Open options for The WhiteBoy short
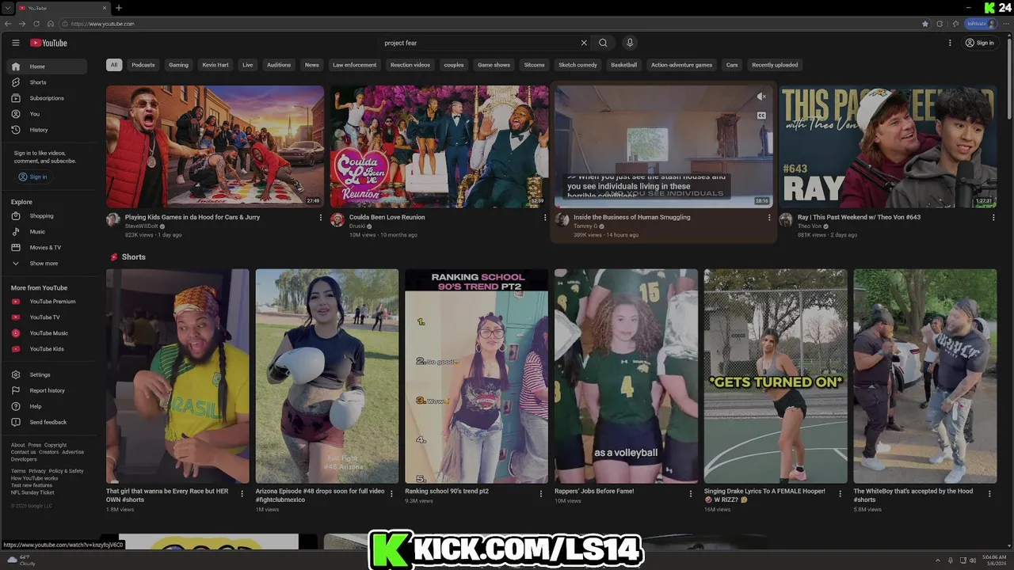 click(989, 494)
